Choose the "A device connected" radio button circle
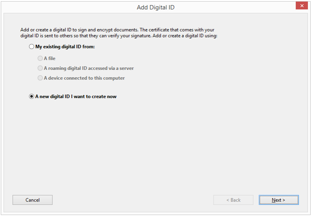313x217 pixels. coord(40,78)
